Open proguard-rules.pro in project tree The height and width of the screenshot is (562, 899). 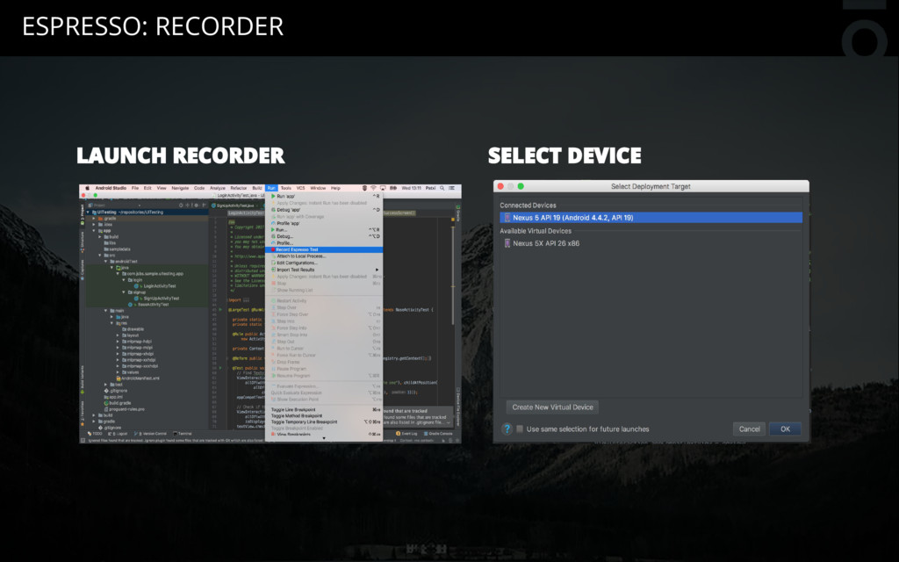pos(126,409)
